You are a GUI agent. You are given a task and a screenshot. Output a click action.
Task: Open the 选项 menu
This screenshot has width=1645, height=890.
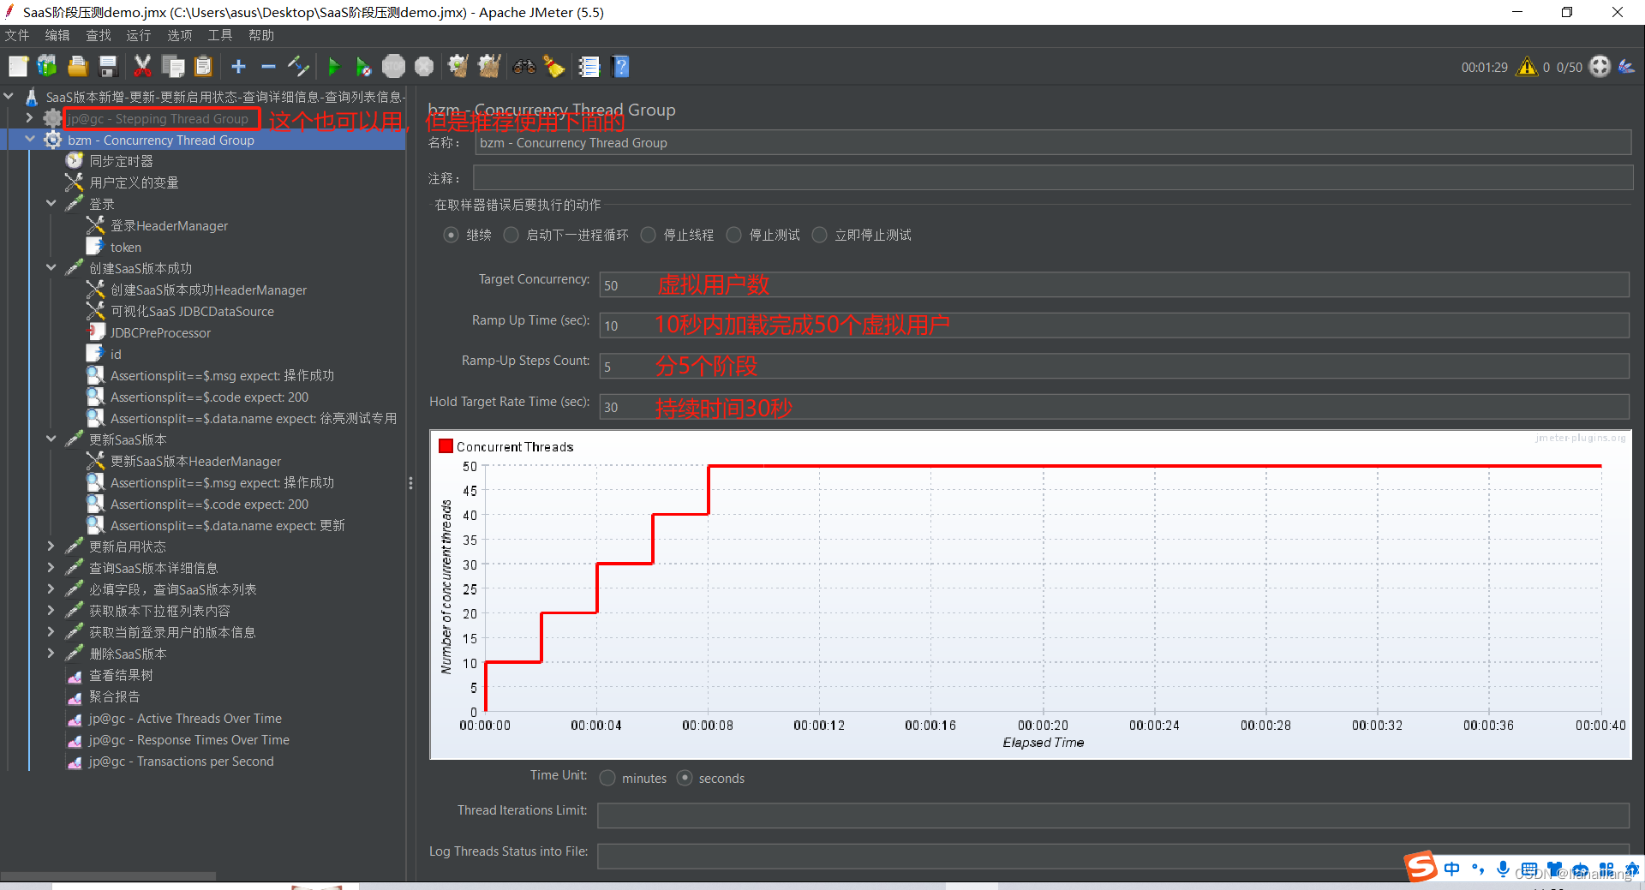(x=180, y=35)
